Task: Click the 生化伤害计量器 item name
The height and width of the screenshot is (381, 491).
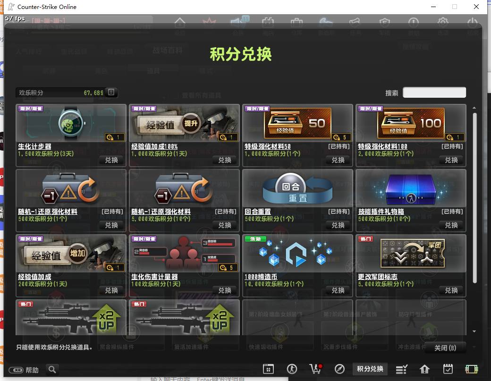Action: coord(154,277)
